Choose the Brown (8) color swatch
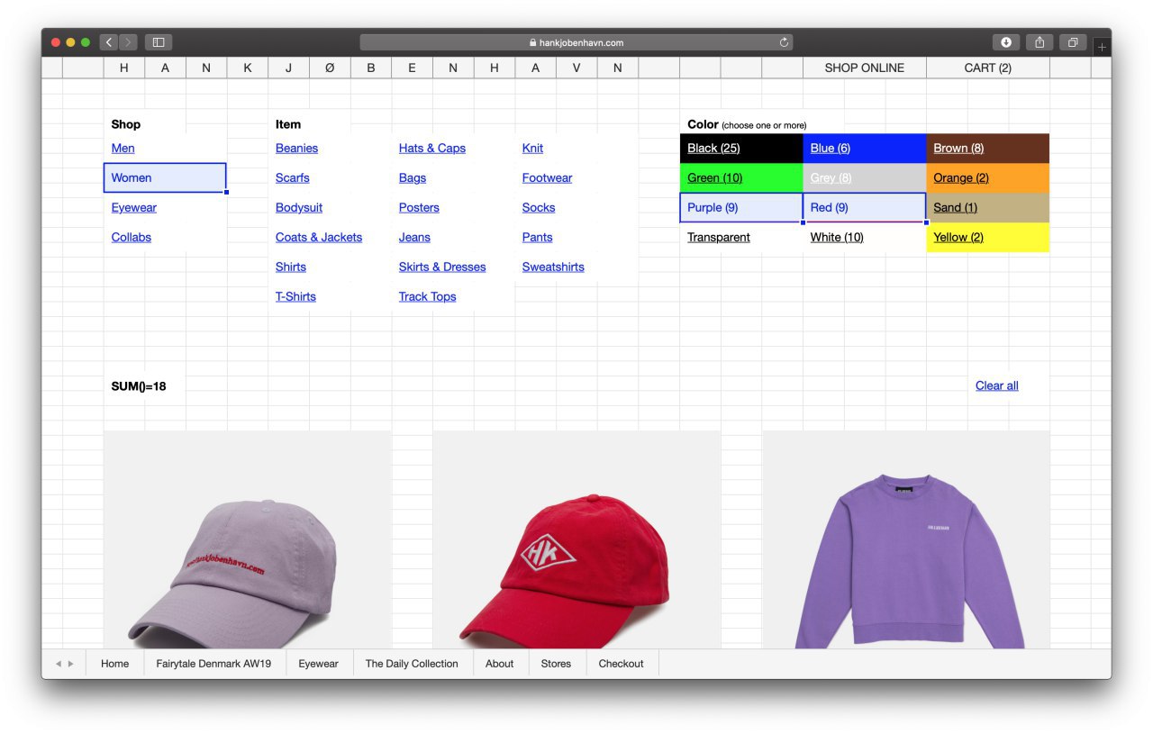 [x=987, y=148]
